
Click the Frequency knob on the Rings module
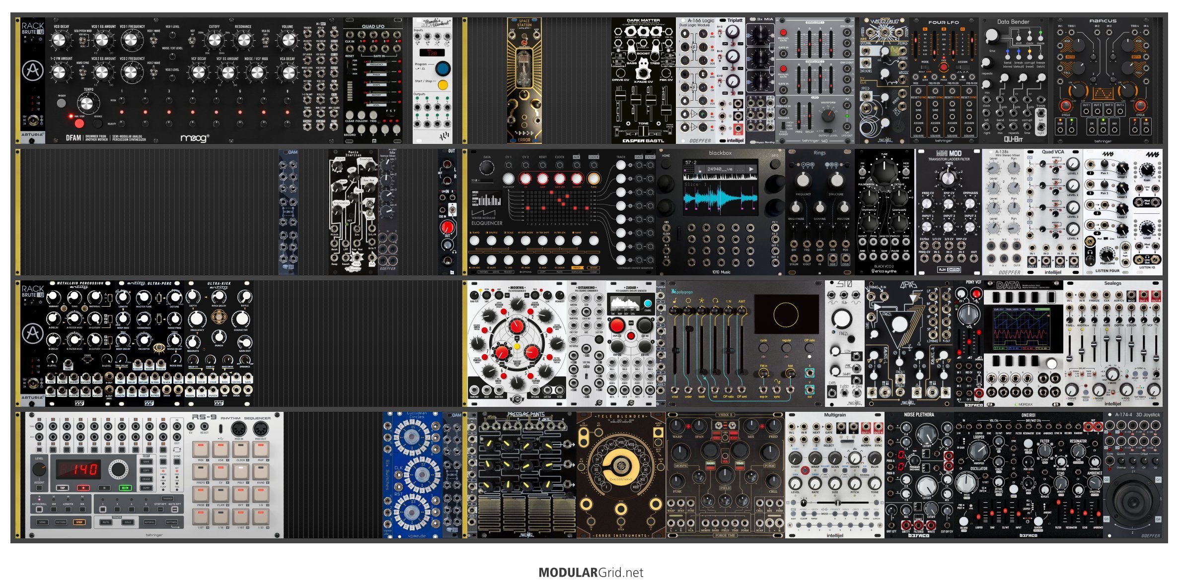(x=803, y=180)
